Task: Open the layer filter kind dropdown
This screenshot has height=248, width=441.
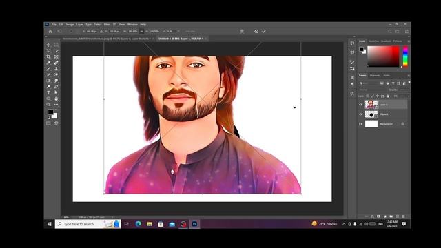Action: [369, 83]
